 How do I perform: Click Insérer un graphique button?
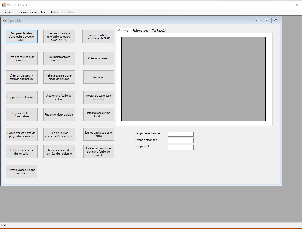(x=99, y=152)
